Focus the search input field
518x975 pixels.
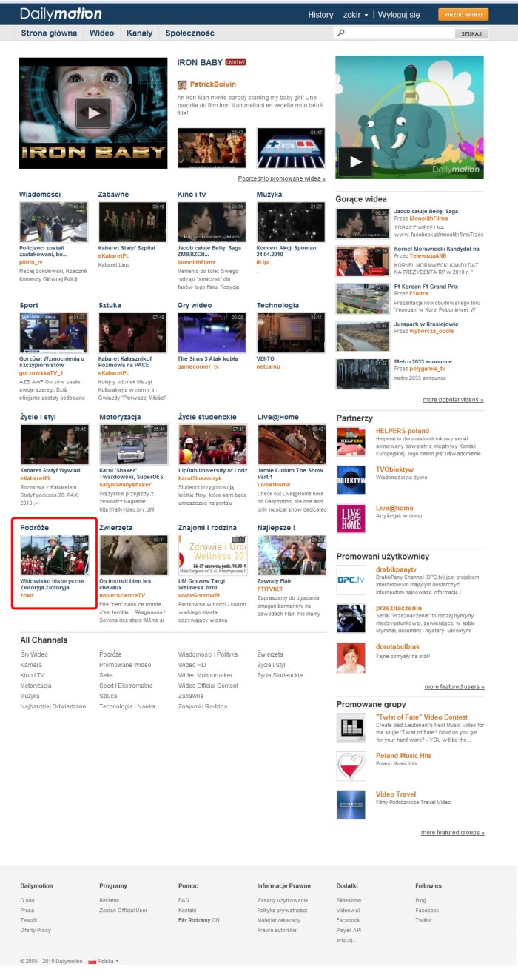click(400, 34)
